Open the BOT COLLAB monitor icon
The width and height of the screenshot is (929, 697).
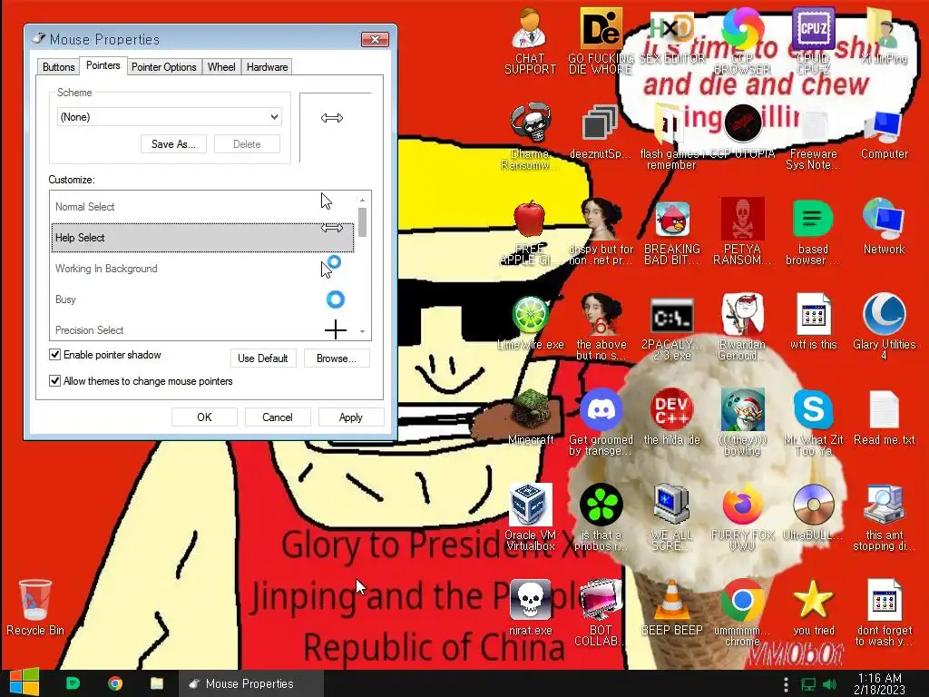click(601, 600)
